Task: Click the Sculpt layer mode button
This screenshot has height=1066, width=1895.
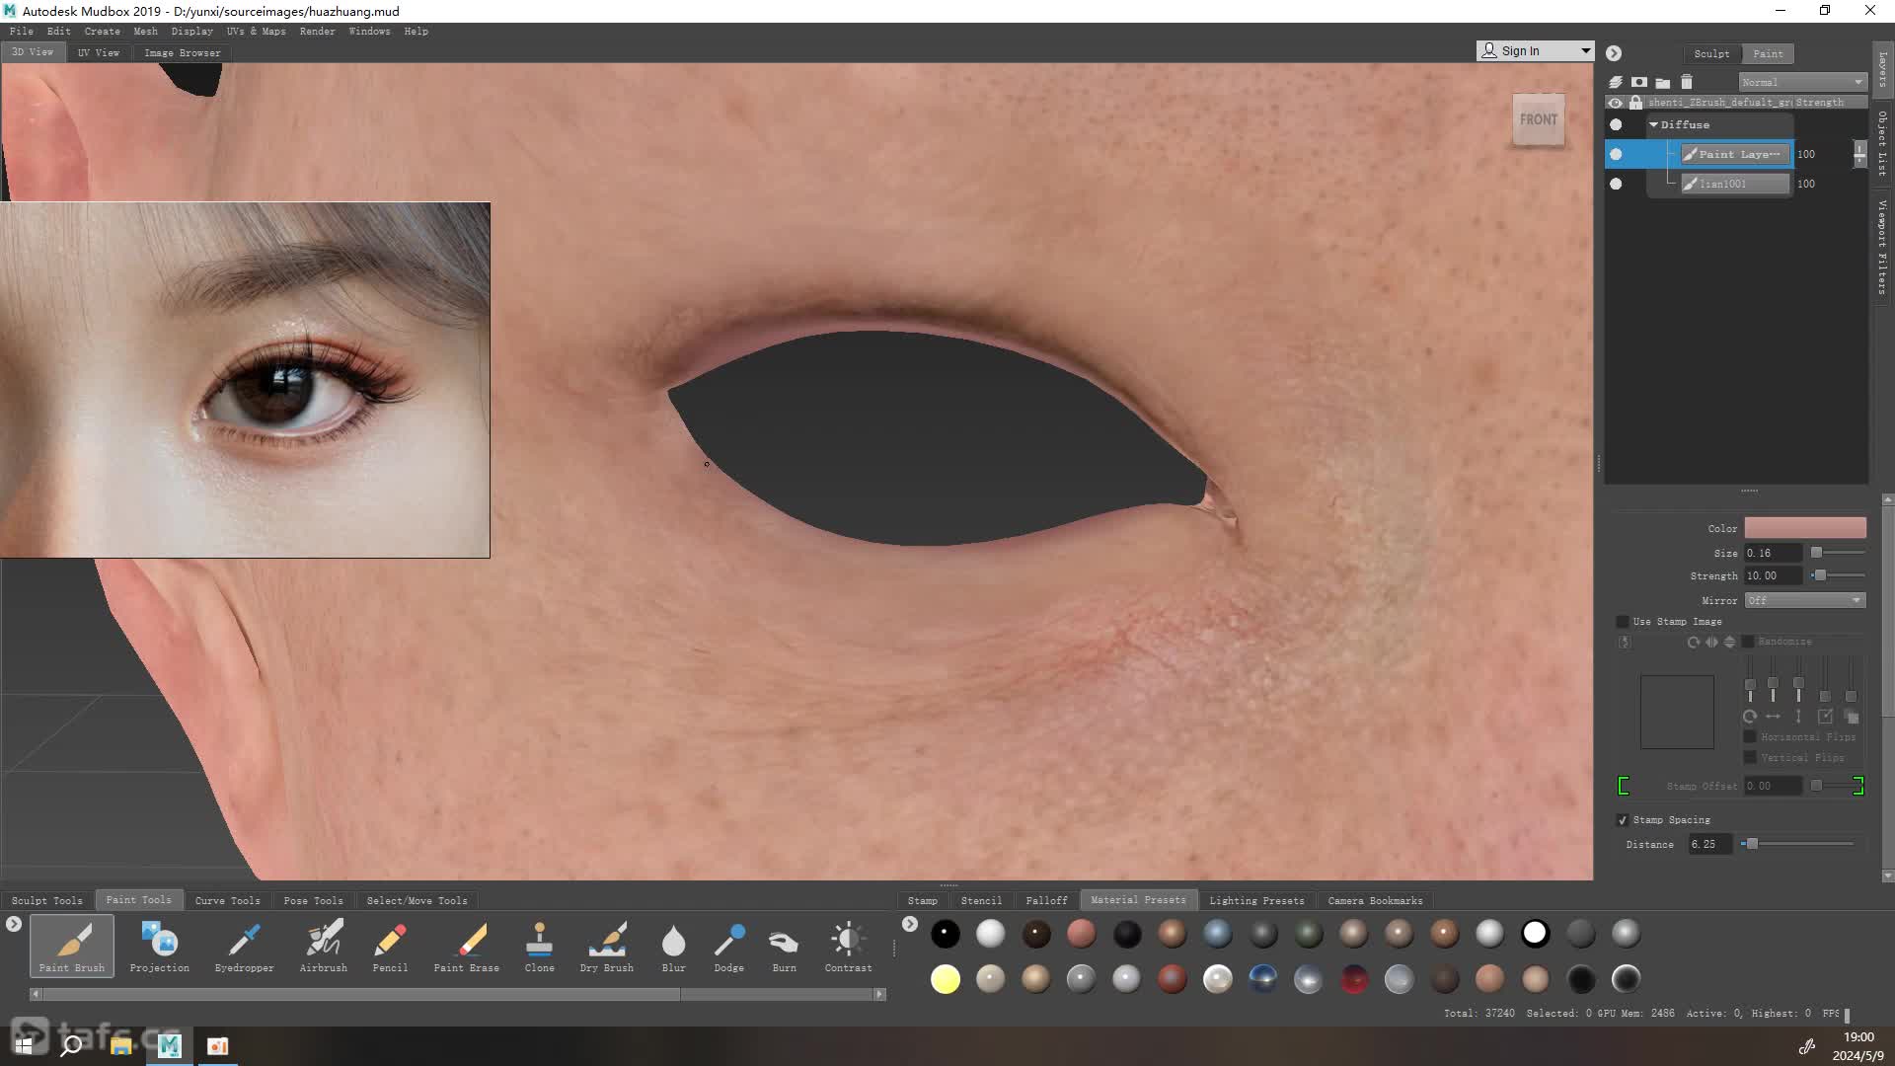Action: coord(1711,53)
